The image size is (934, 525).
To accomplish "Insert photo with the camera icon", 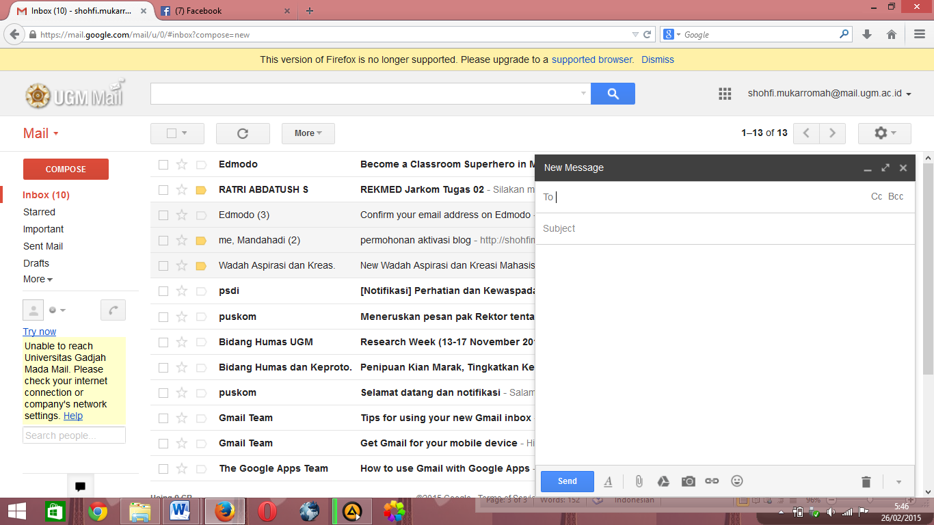I will (x=688, y=481).
